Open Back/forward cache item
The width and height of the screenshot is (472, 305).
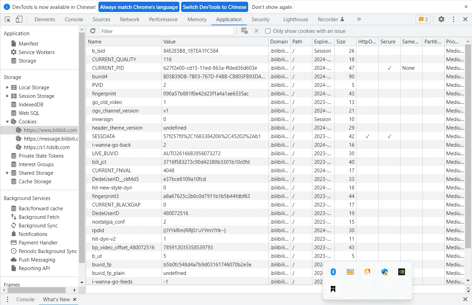pos(41,209)
